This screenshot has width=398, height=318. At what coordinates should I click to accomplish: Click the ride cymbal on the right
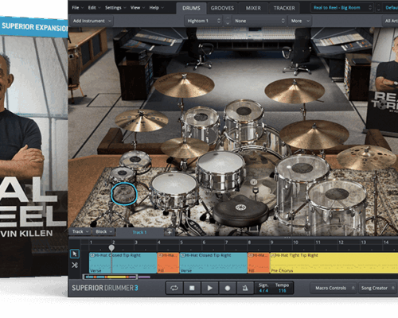314,134
